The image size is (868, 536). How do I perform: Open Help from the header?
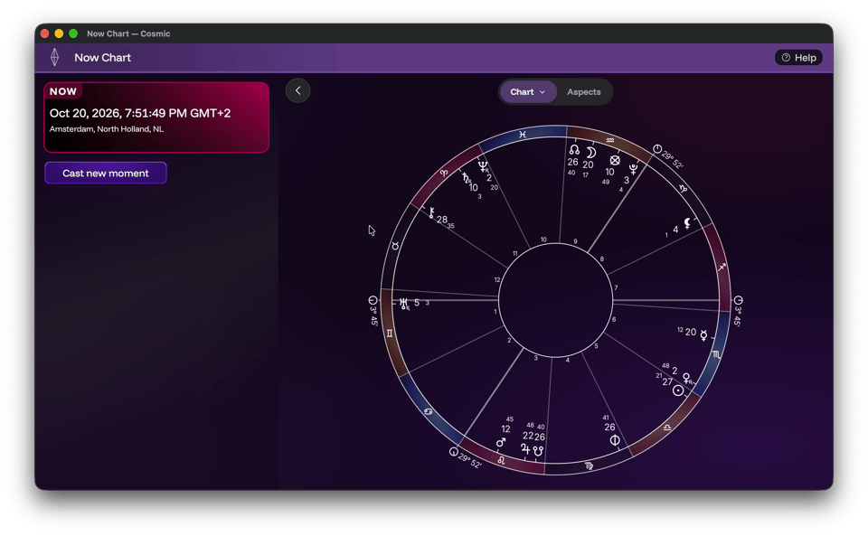tap(798, 58)
